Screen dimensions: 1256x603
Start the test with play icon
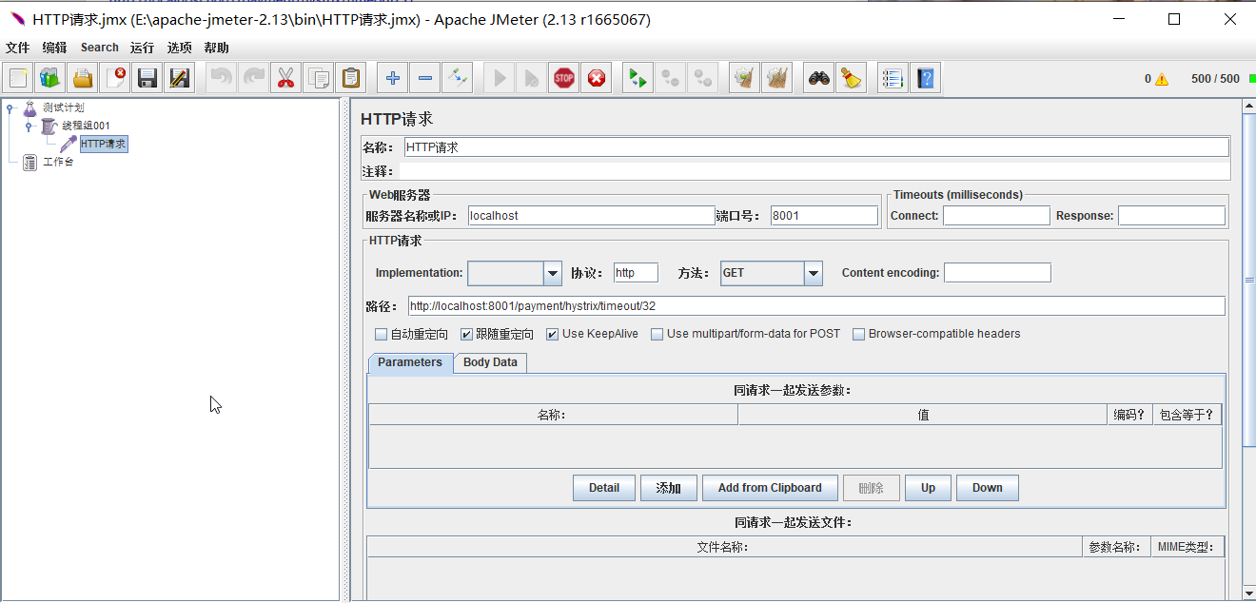(500, 78)
